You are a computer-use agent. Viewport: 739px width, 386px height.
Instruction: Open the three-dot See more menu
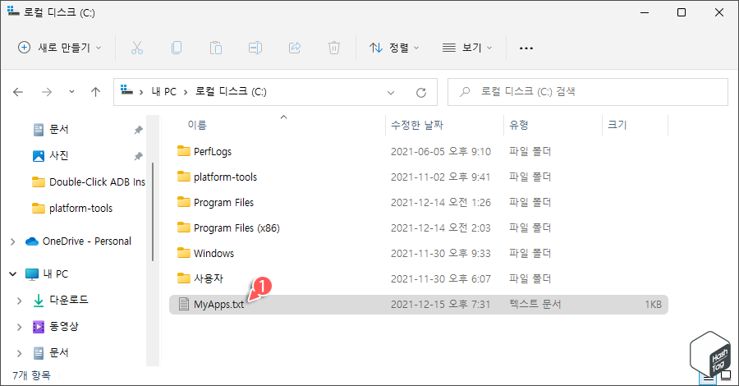(526, 48)
